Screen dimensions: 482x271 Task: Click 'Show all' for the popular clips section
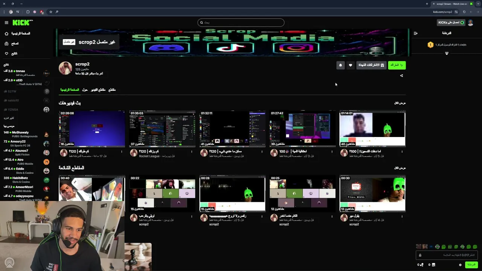pyautogui.click(x=400, y=168)
